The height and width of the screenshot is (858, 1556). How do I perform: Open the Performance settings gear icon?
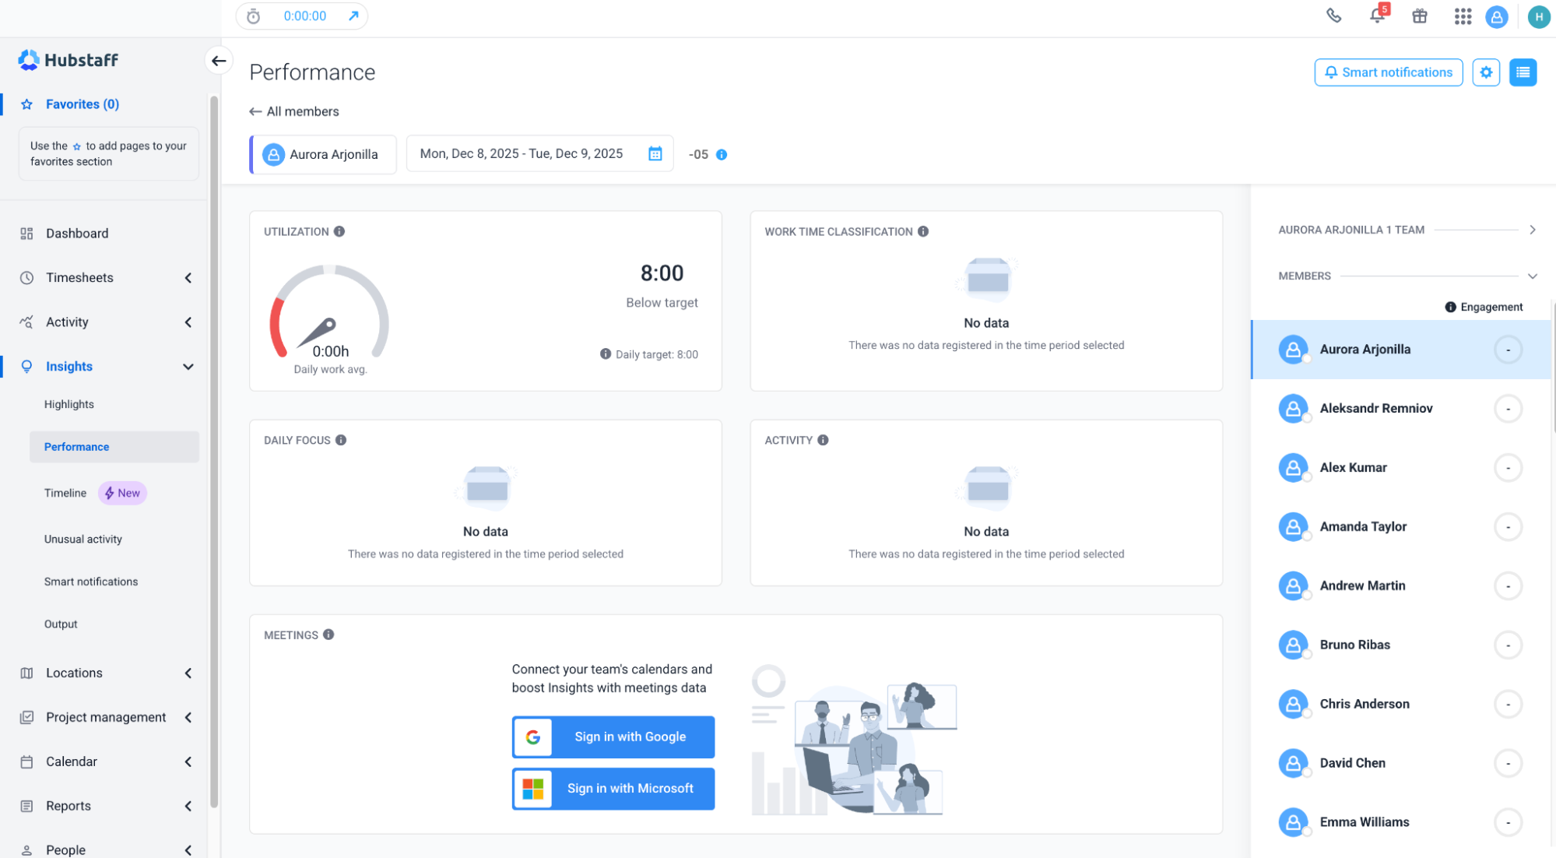click(x=1485, y=72)
